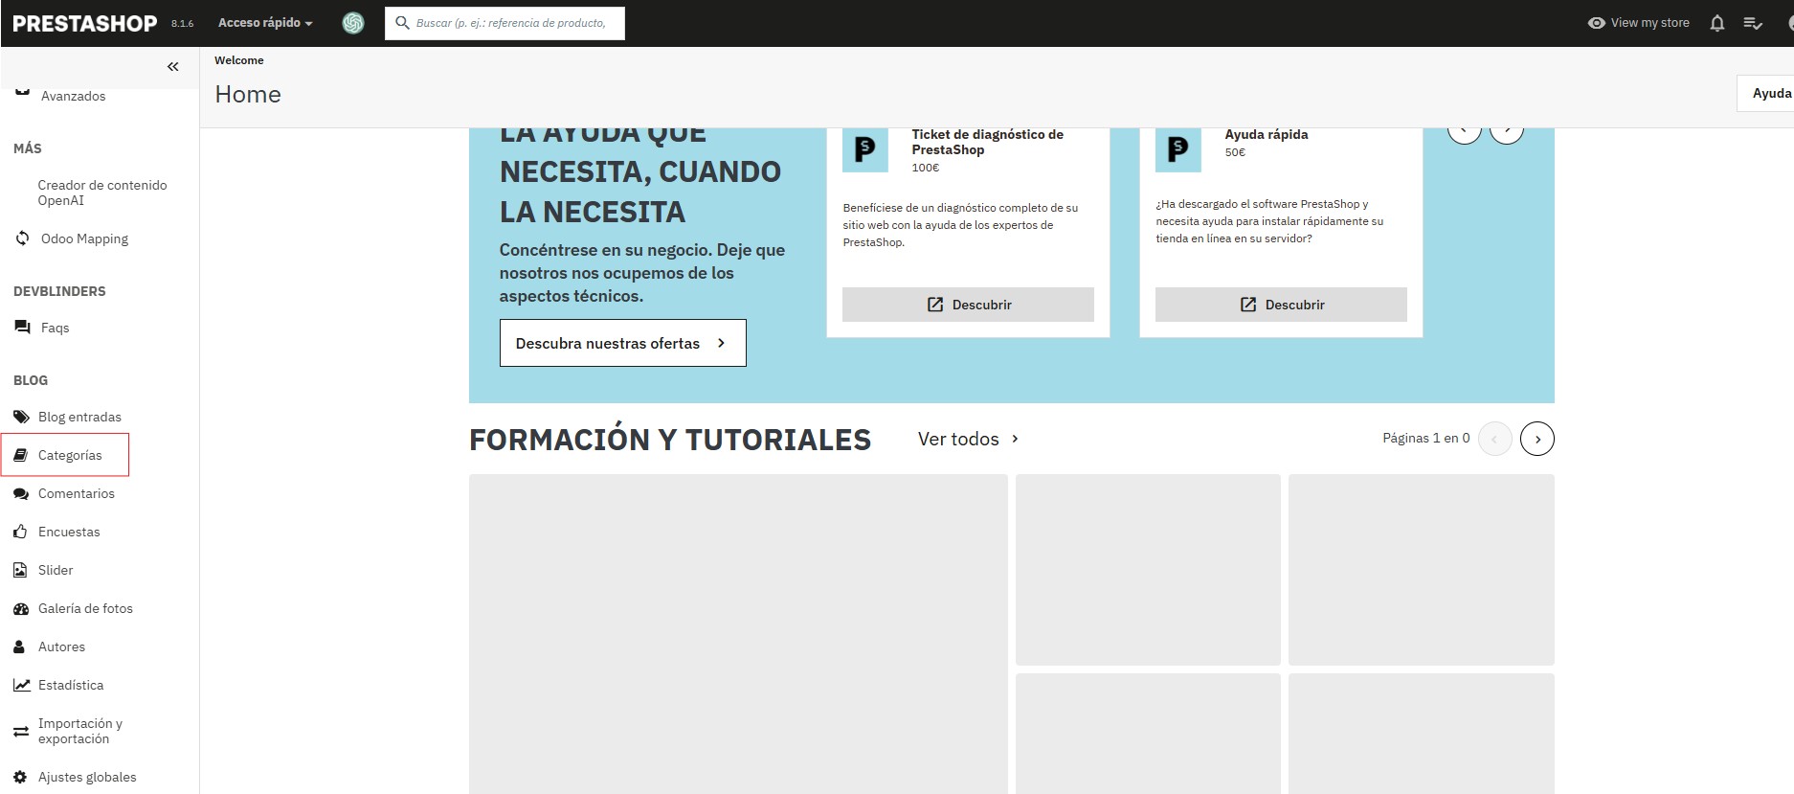This screenshot has height=794, width=1794.
Task: Go to next tutorials page arrow
Action: tap(1537, 439)
